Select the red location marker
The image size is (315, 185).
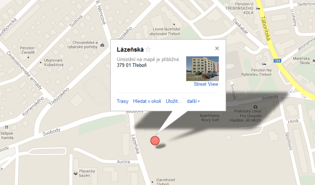click(155, 140)
